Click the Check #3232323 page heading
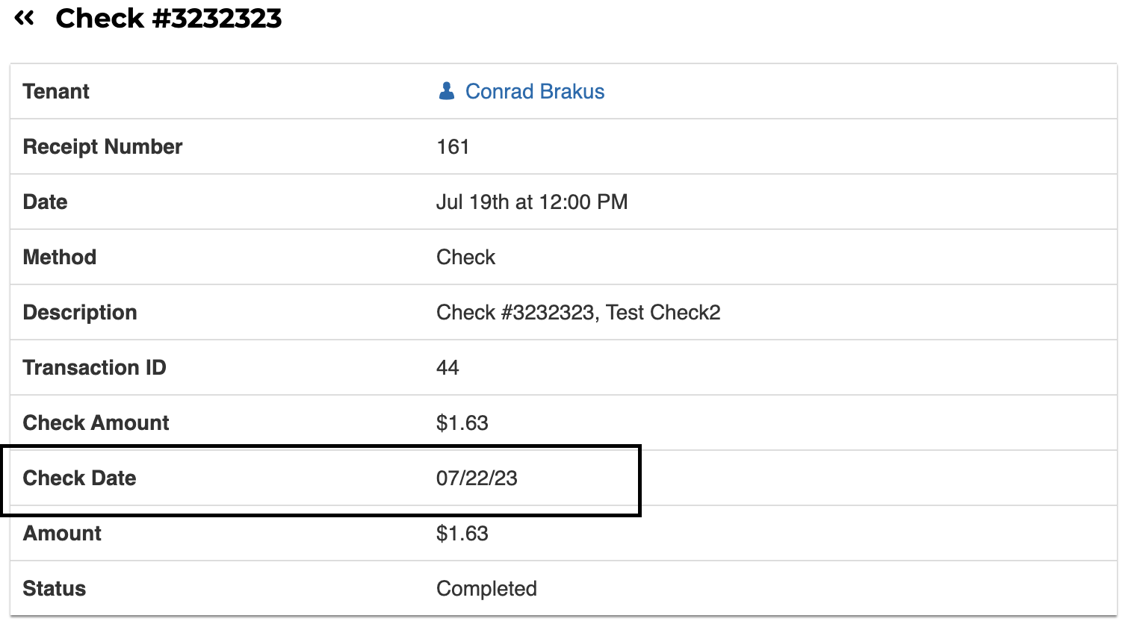Screen dimensions: 1146x630 pos(169,18)
